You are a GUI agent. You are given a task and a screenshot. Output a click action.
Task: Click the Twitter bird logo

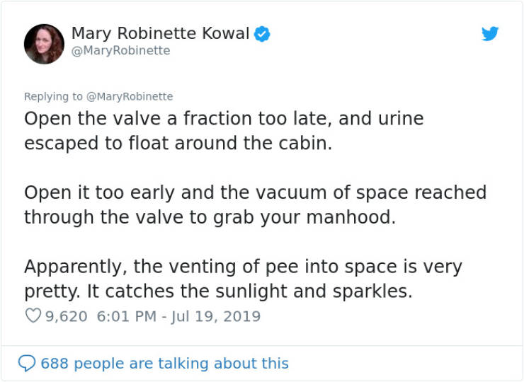pos(490,34)
